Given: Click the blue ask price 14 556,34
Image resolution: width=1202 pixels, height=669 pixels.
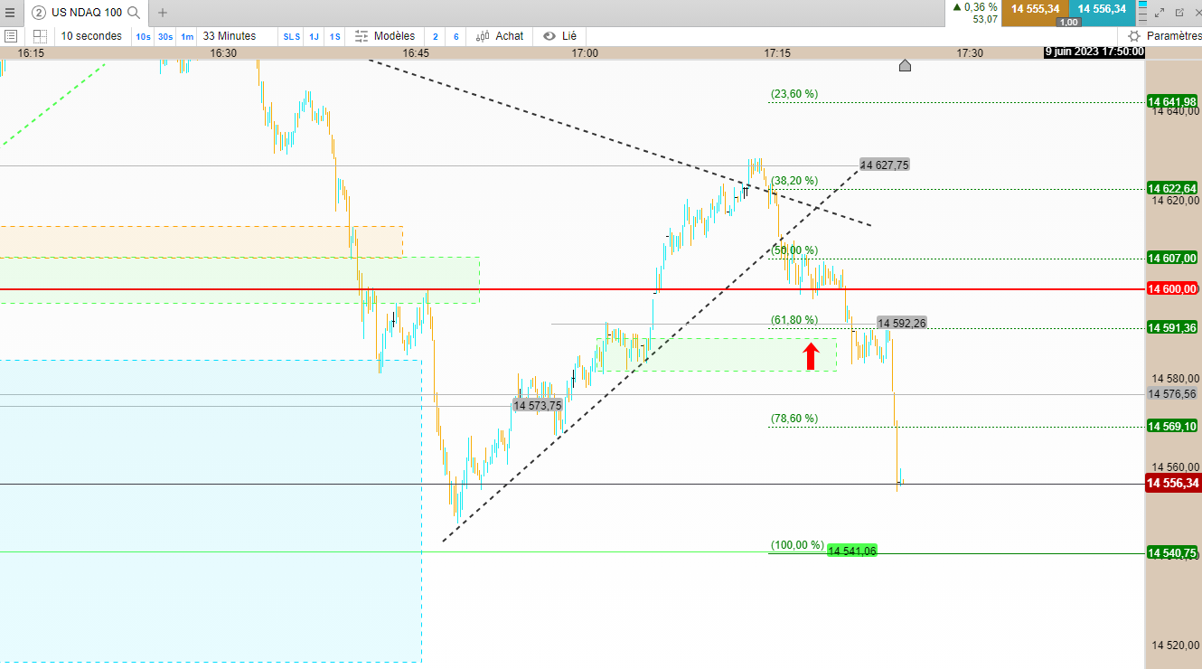Looking at the screenshot, I should coord(1101,9).
